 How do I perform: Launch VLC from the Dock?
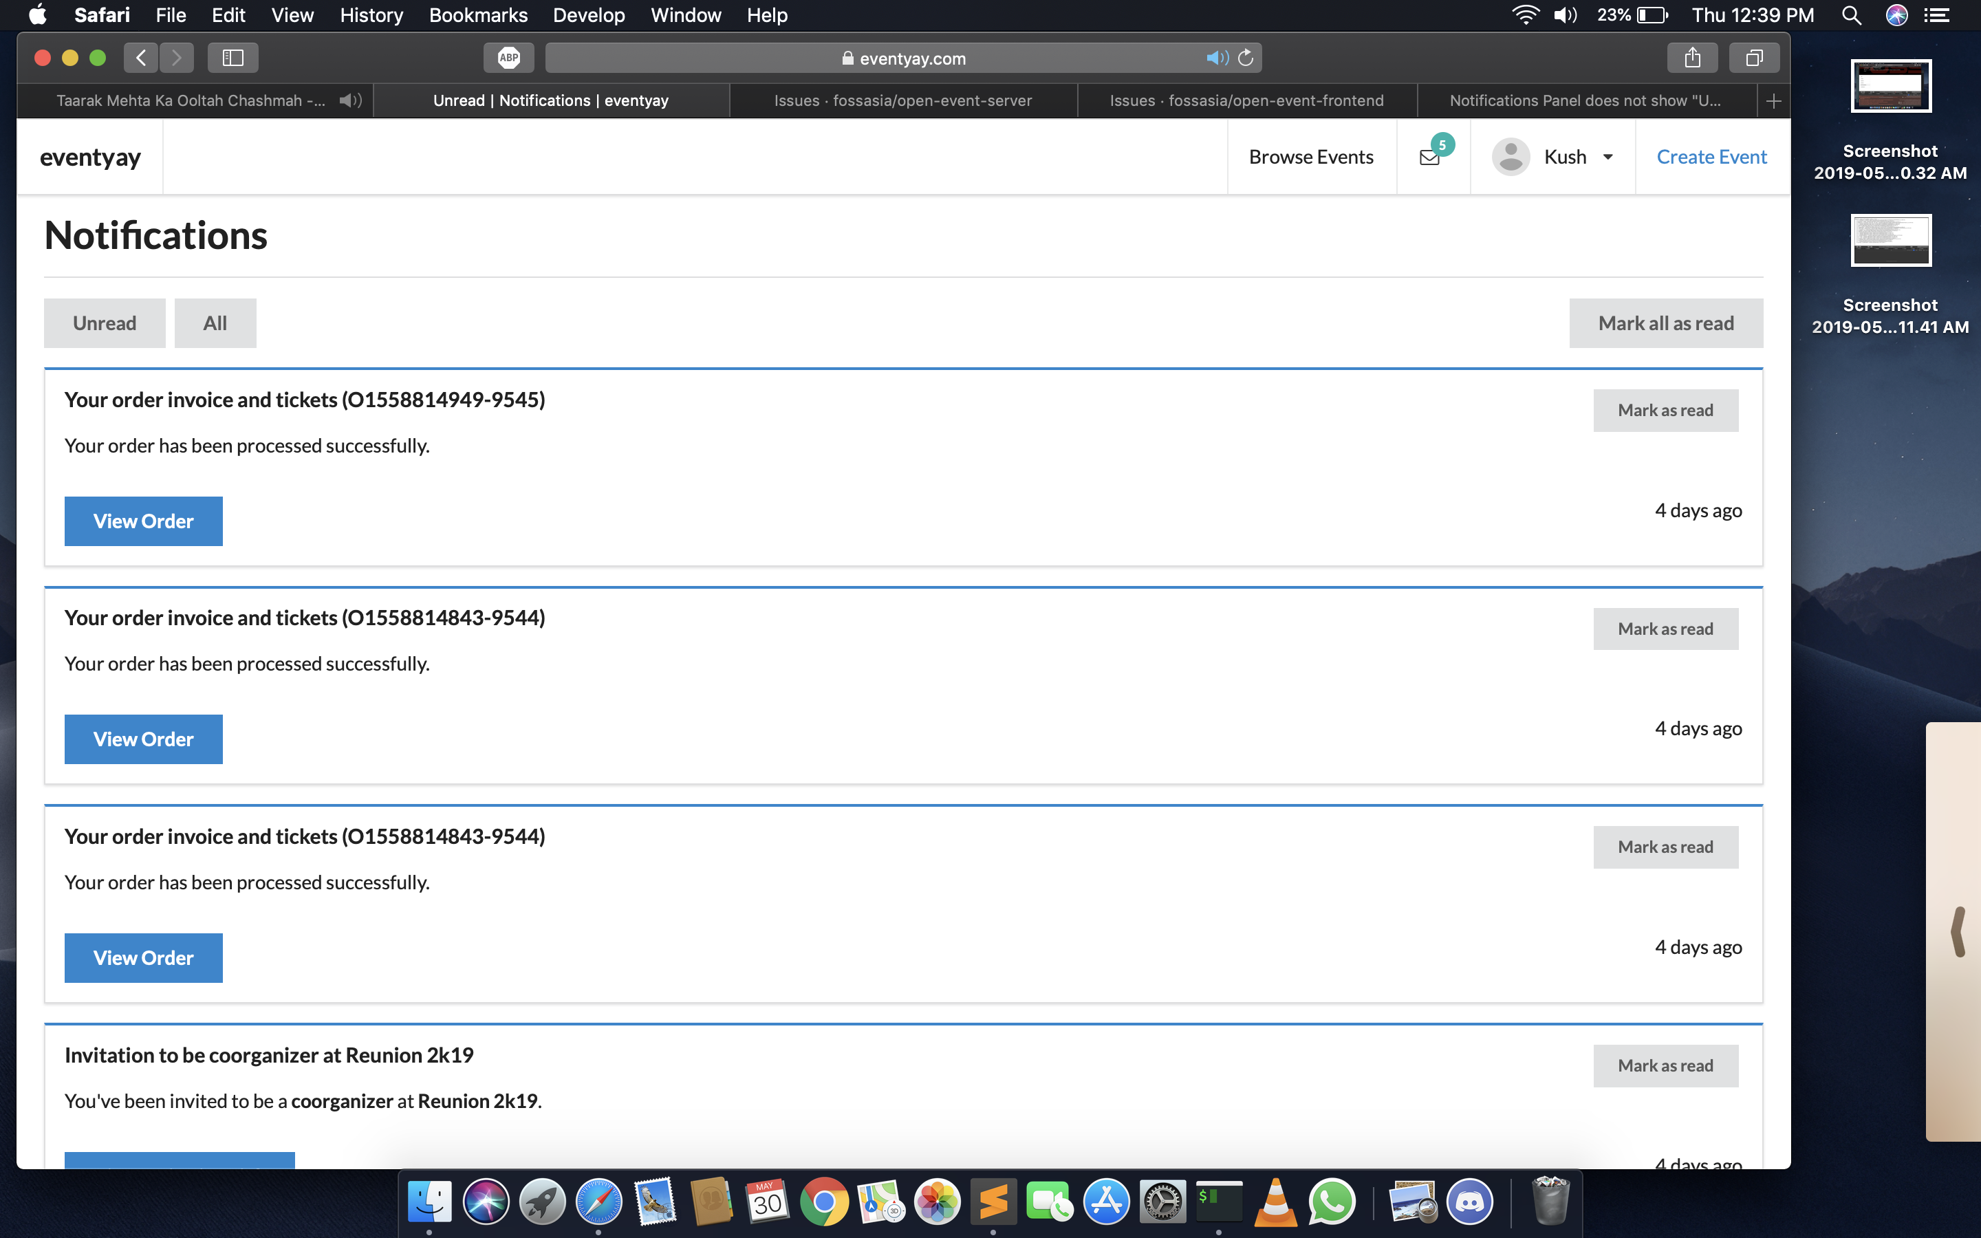click(x=1275, y=1201)
